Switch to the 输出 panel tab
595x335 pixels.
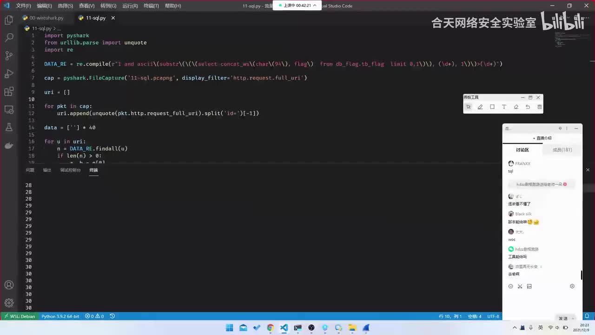tap(47, 170)
